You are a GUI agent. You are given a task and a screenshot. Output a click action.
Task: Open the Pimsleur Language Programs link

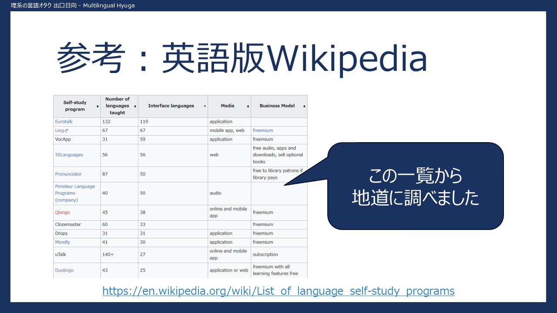coord(75,193)
